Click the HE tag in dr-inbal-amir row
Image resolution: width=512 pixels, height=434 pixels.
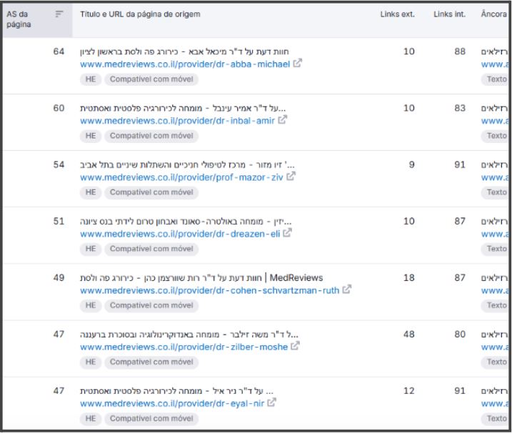(x=91, y=136)
